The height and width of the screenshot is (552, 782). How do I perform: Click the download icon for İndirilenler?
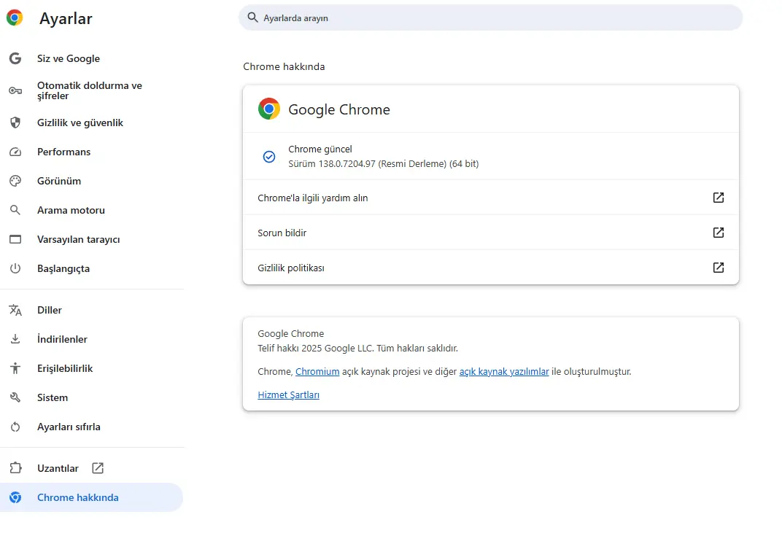coord(15,339)
